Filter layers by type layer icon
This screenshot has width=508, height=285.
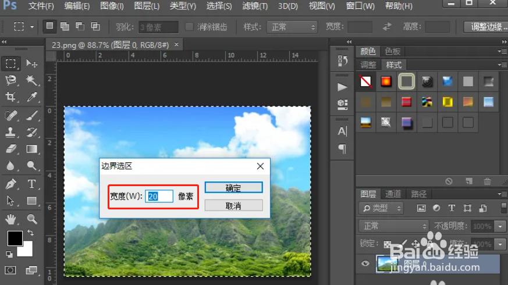452,208
